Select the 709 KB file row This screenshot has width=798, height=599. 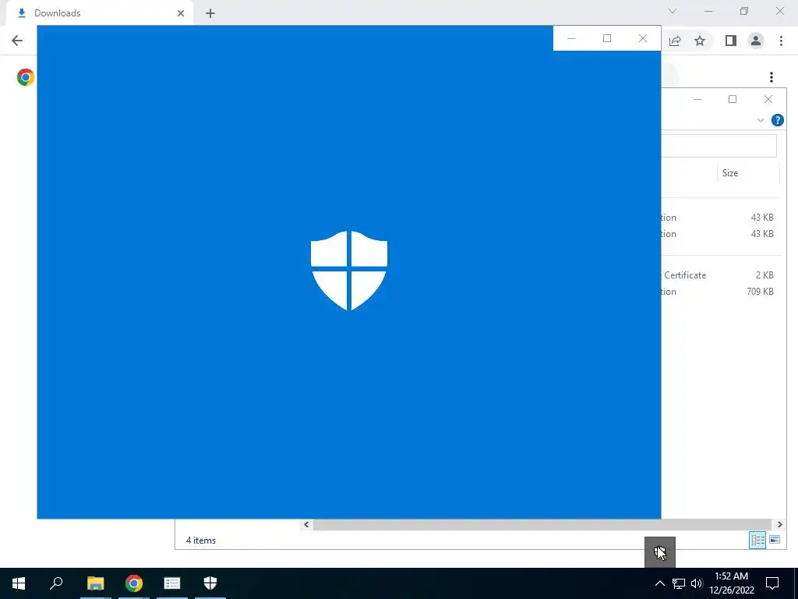pos(720,292)
